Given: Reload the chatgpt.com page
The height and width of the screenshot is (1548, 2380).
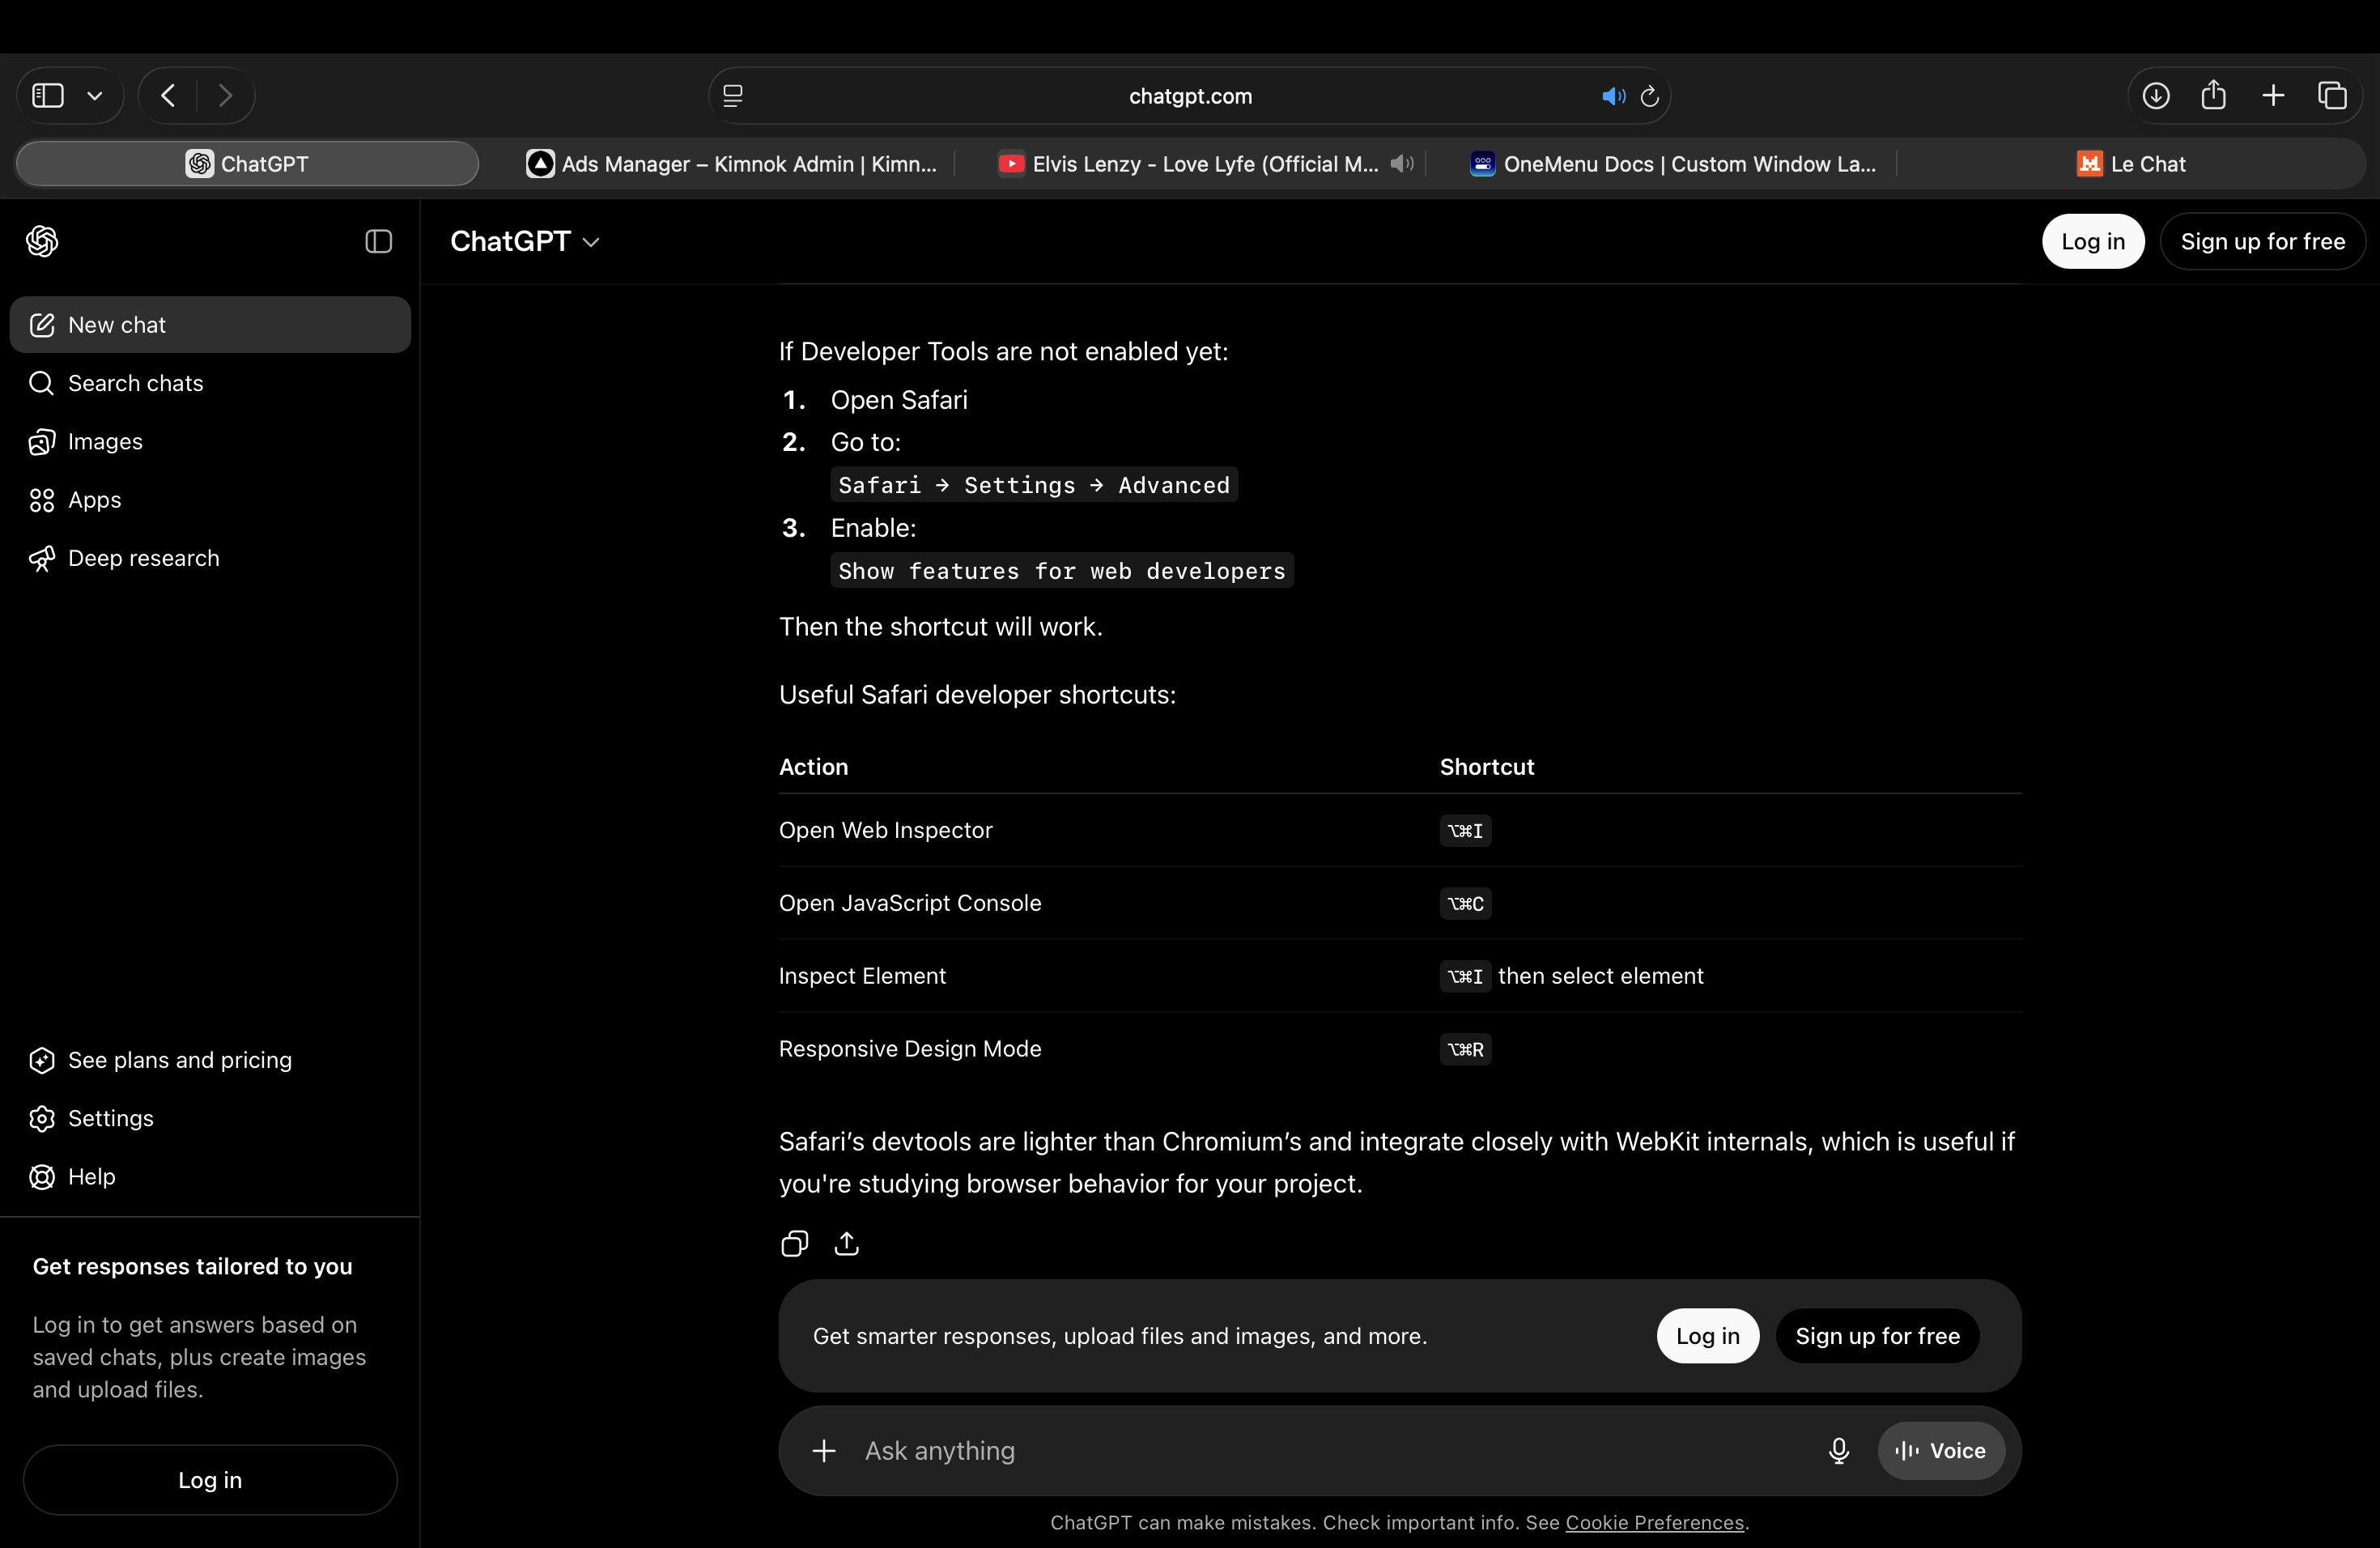Looking at the screenshot, I should point(1650,96).
